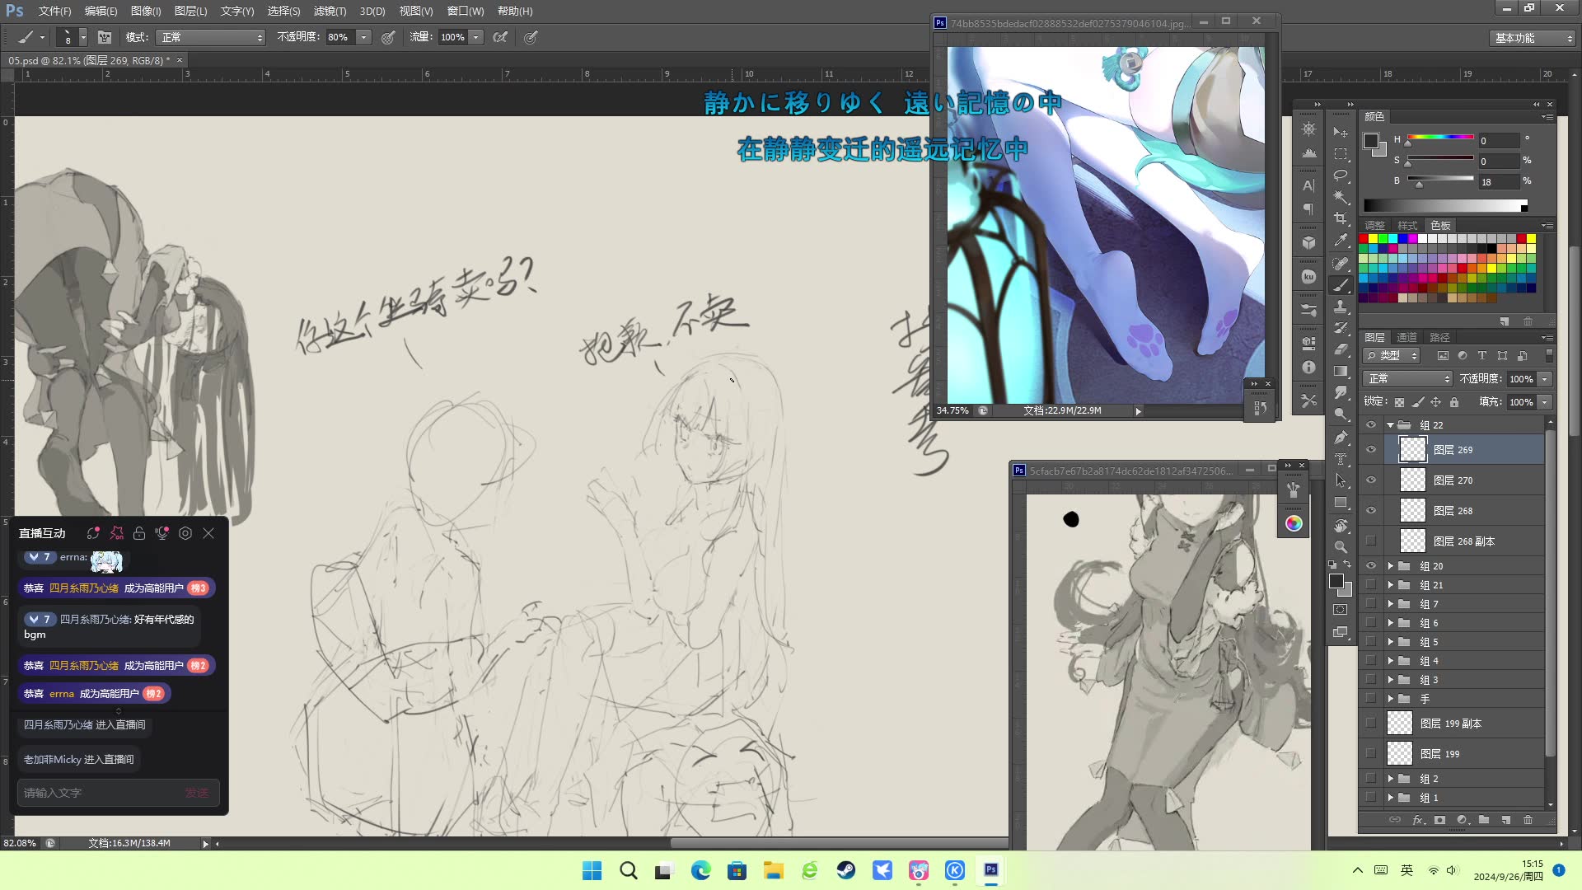This screenshot has width=1582, height=890.
Task: Open the Brush Presets panel icon
Action: (x=1308, y=310)
